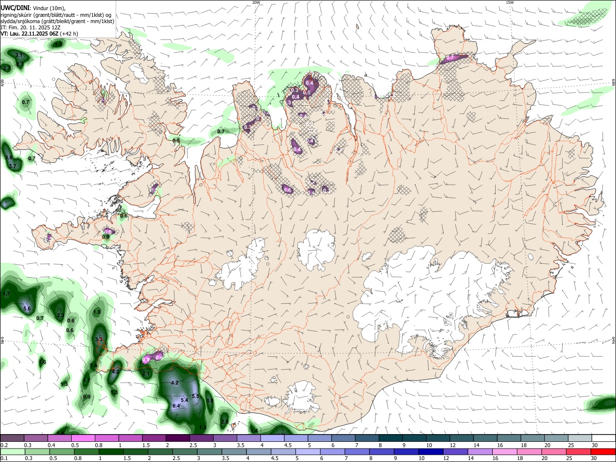The width and height of the screenshot is (616, 462).
Task: Click the precipitation value "3.3"
Action: (99, 339)
